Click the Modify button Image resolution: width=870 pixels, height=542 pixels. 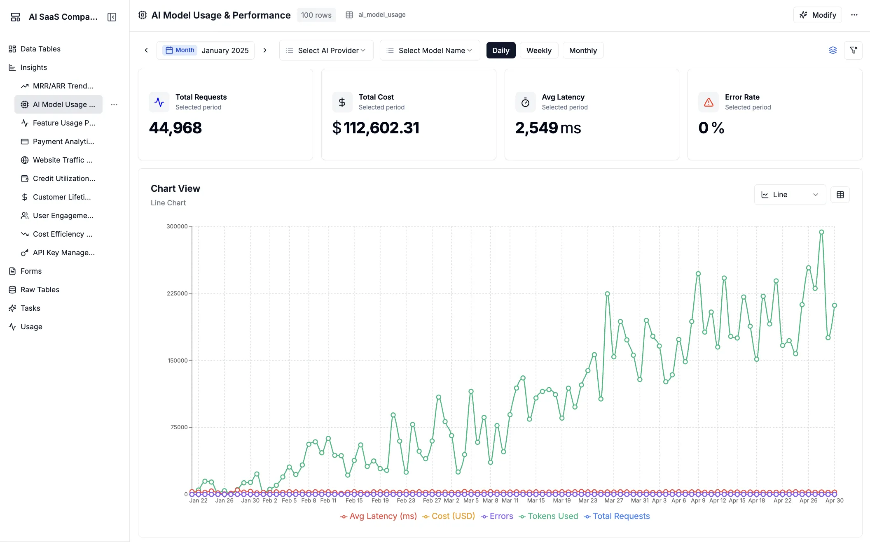[x=817, y=15]
